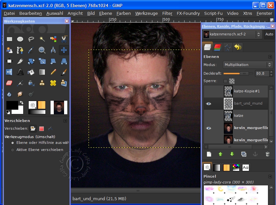Open the Farben menu
The image size is (276, 205).
point(124,14)
